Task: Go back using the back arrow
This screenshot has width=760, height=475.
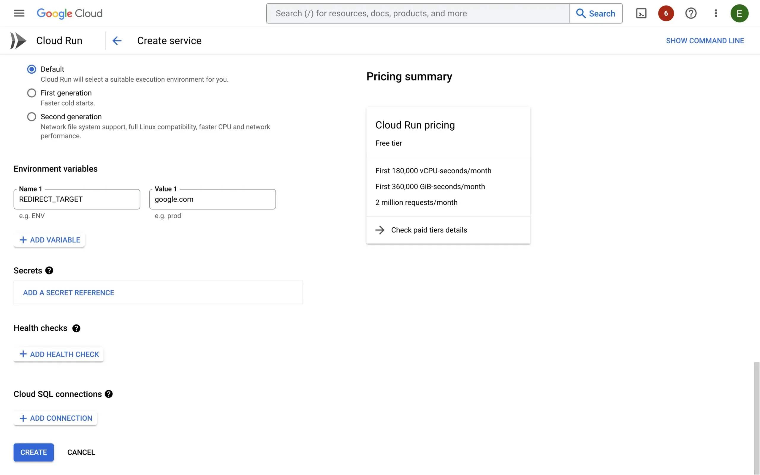Action: [117, 41]
